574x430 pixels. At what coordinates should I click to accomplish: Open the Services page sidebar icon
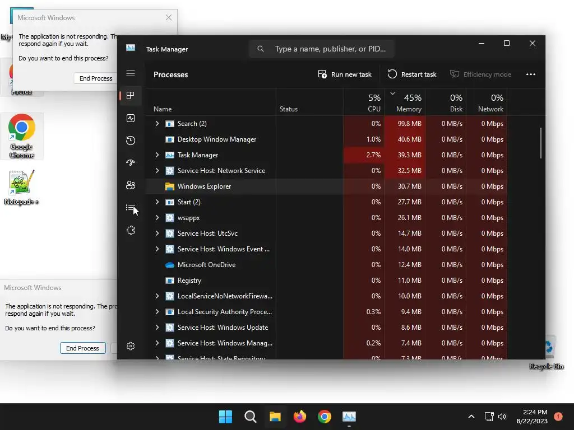tap(131, 230)
